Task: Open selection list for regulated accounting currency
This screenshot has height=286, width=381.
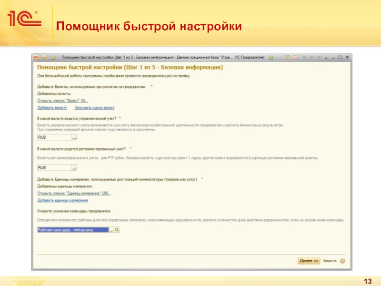Action: tap(74, 168)
